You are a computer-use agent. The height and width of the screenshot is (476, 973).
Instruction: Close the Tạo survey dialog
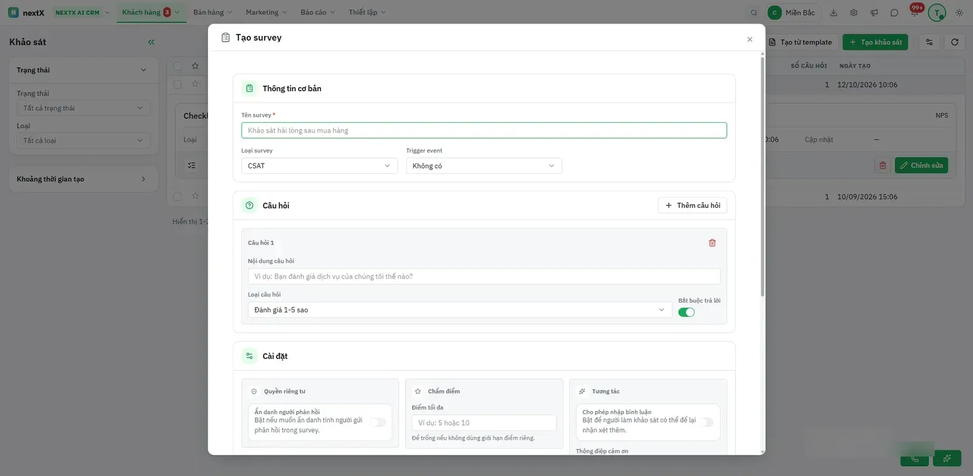click(x=750, y=40)
